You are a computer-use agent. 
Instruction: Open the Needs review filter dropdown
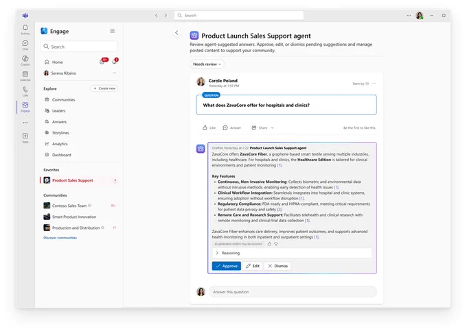coord(207,64)
